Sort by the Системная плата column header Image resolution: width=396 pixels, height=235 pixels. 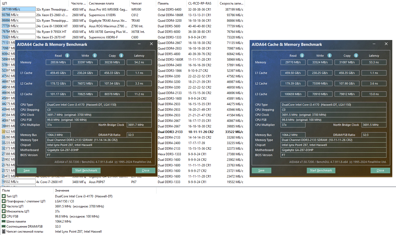point(109,3)
